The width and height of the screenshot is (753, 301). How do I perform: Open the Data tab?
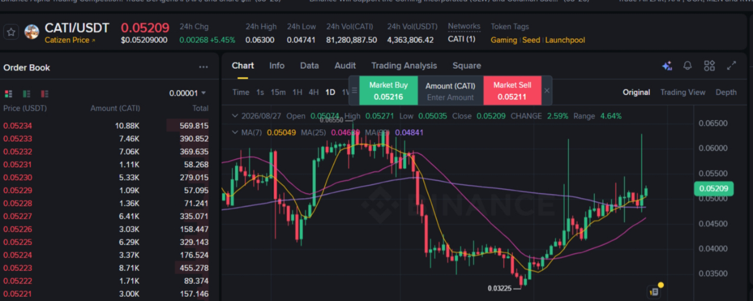(309, 66)
